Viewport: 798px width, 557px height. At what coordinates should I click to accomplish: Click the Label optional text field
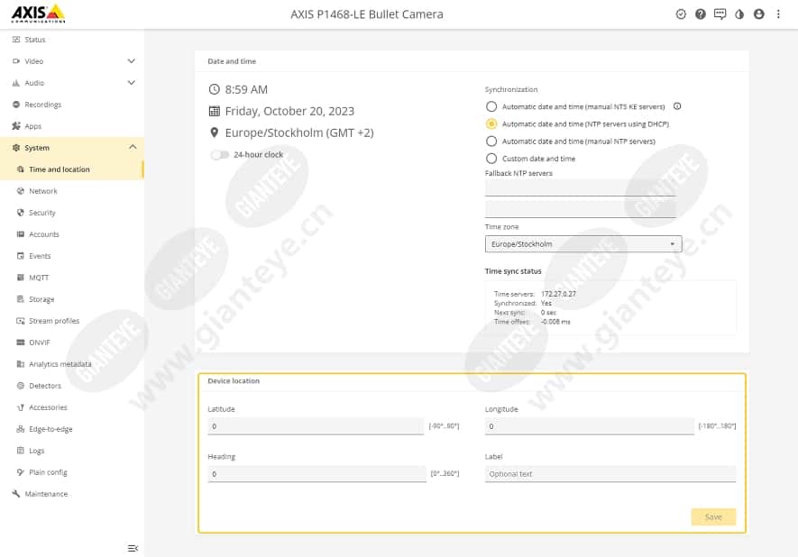pyautogui.click(x=610, y=473)
